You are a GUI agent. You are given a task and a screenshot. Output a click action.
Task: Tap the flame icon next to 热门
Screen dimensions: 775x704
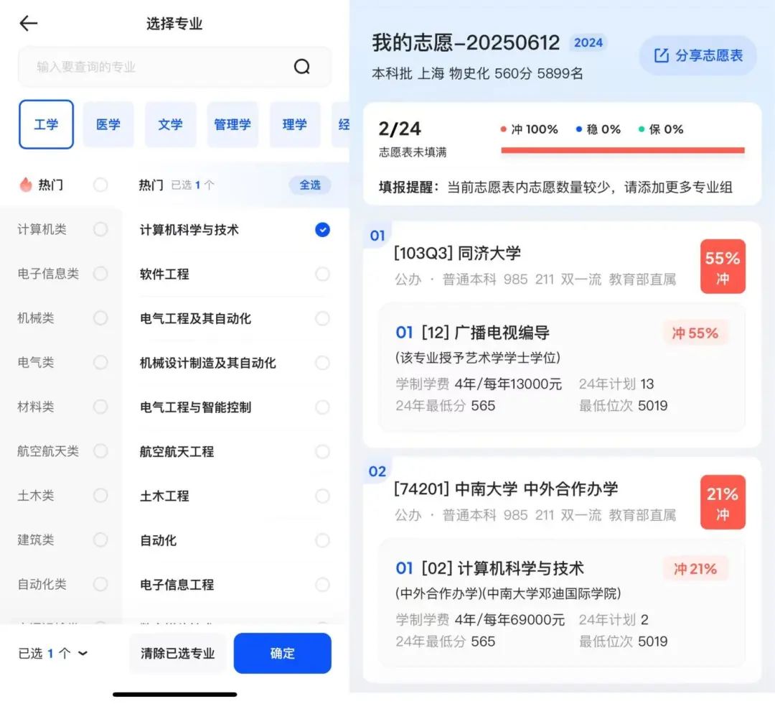[x=26, y=185]
